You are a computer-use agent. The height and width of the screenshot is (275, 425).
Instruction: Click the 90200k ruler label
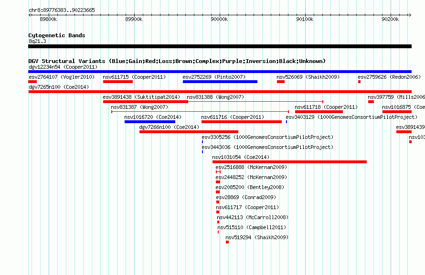(390, 19)
